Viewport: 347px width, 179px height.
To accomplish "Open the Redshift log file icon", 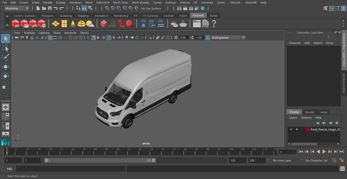I will [x=205, y=24].
